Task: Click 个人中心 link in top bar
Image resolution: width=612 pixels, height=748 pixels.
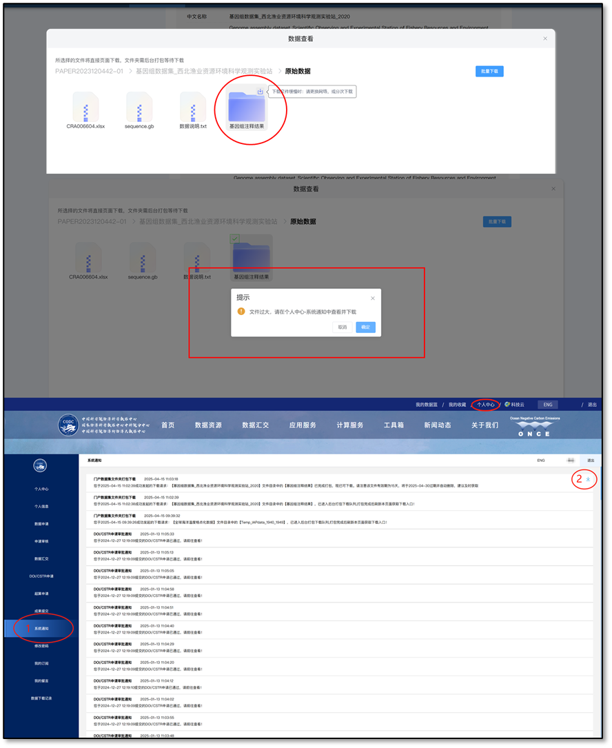Action: pos(486,405)
